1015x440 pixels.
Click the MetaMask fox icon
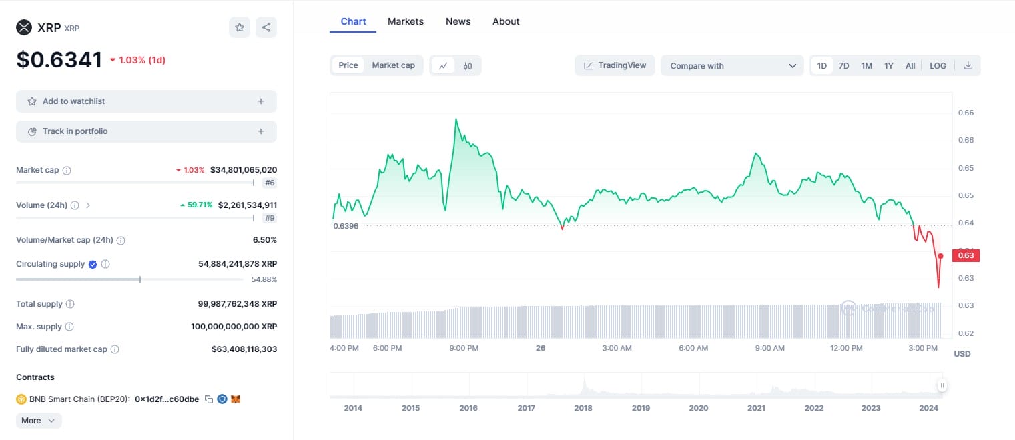coord(236,399)
